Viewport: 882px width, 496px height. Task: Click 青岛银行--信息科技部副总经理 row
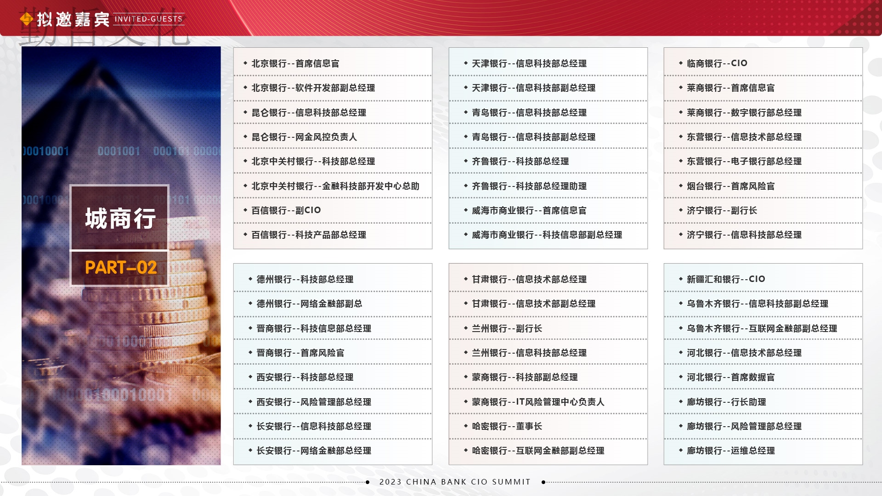[x=533, y=137]
